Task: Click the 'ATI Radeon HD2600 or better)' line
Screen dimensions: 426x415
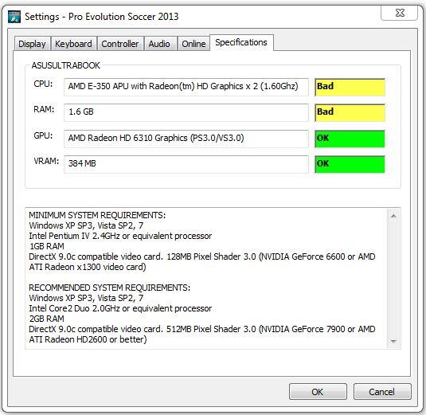Action: [88, 339]
